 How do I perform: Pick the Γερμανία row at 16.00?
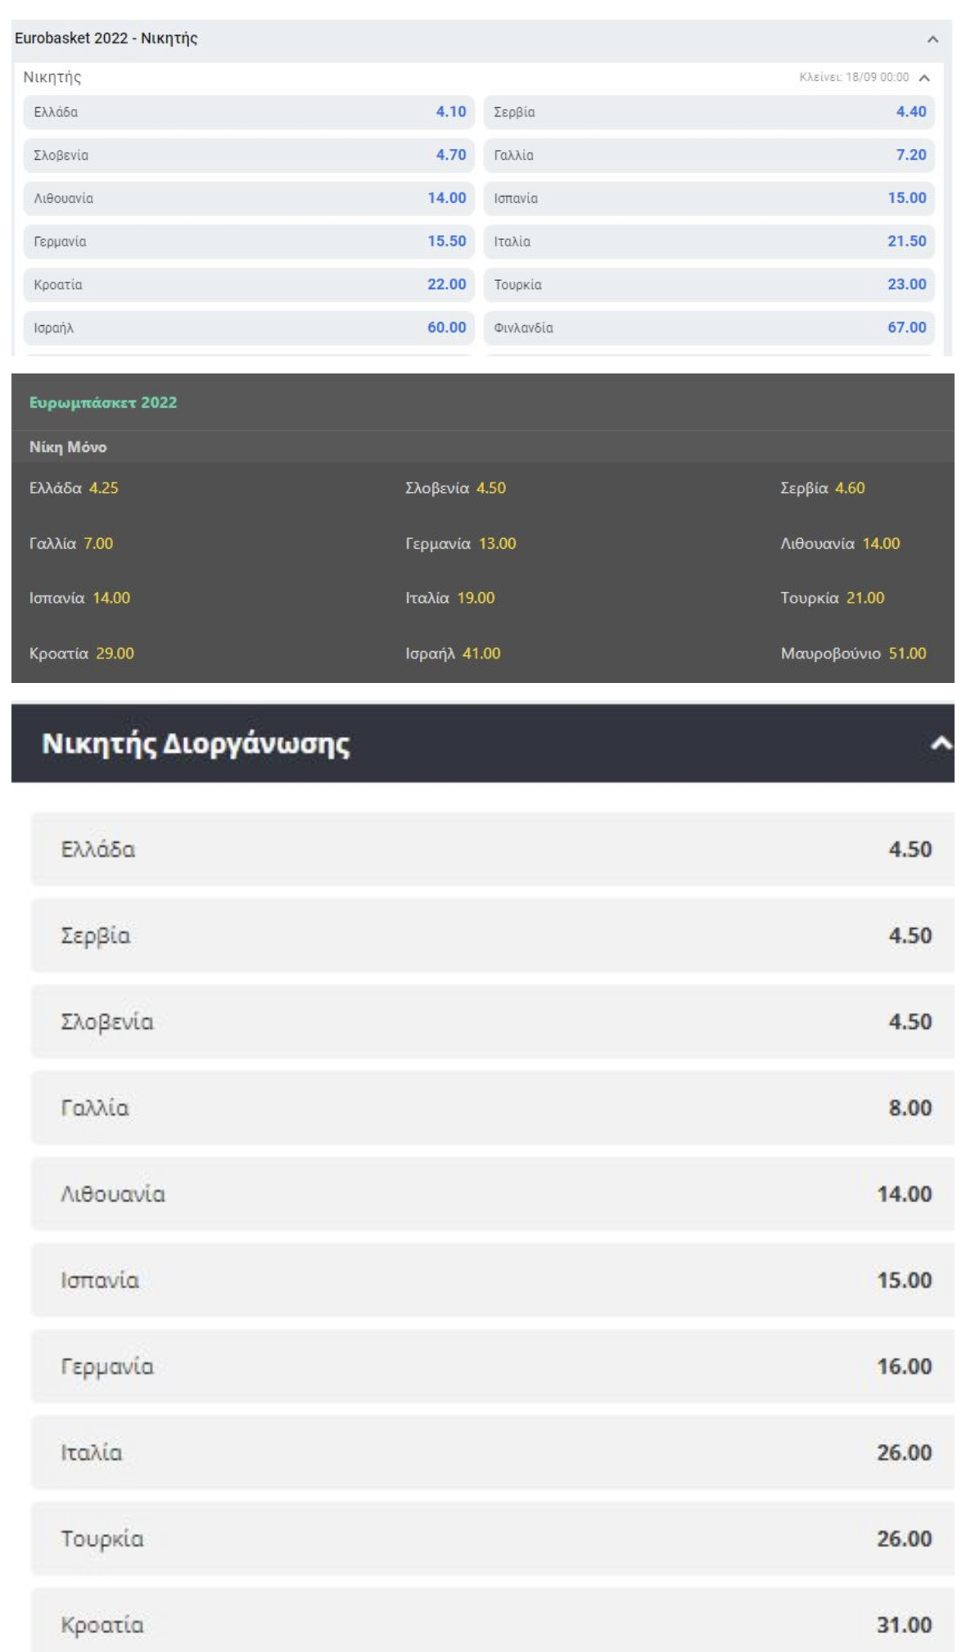click(493, 1366)
